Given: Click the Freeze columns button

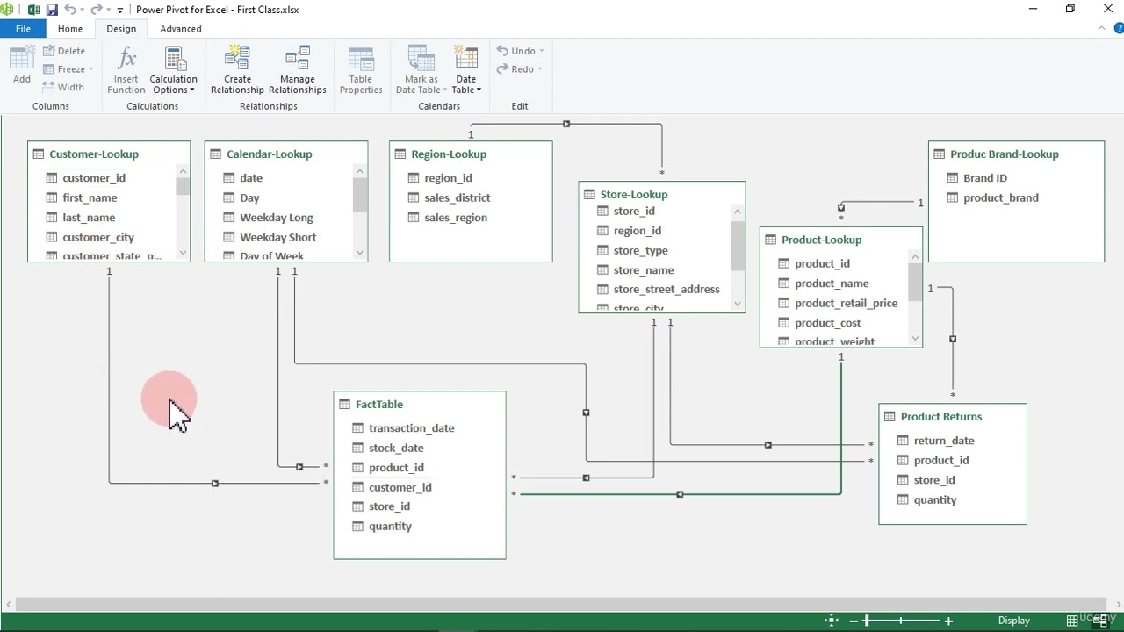Looking at the screenshot, I should click(64, 69).
